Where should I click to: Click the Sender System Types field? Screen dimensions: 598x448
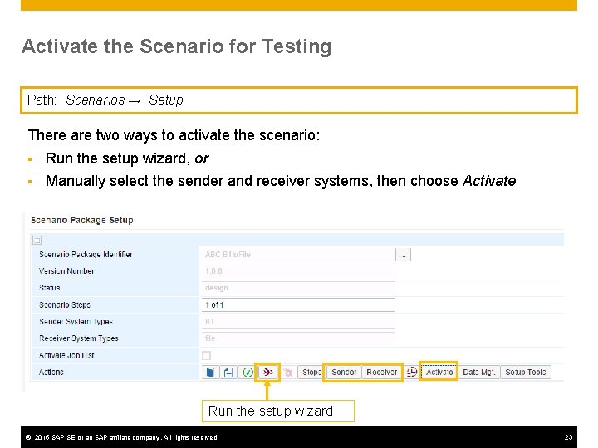(298, 322)
